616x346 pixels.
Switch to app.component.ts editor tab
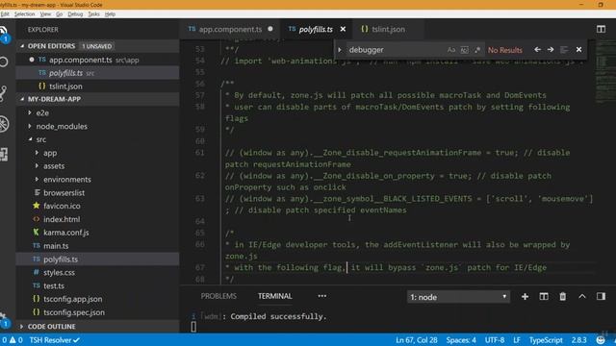pyautogui.click(x=230, y=29)
